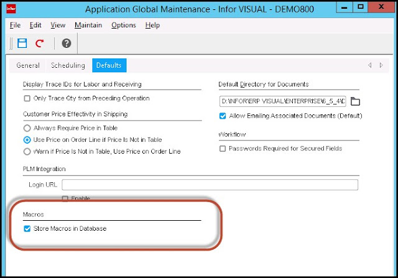Click the Login URL input field
This screenshot has height=278, width=398.
tap(210, 185)
